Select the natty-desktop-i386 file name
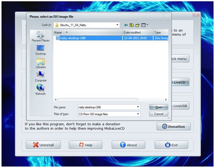 pos(73,38)
